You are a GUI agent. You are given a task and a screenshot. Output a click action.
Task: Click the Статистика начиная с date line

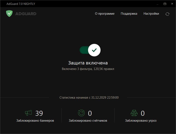(89, 97)
